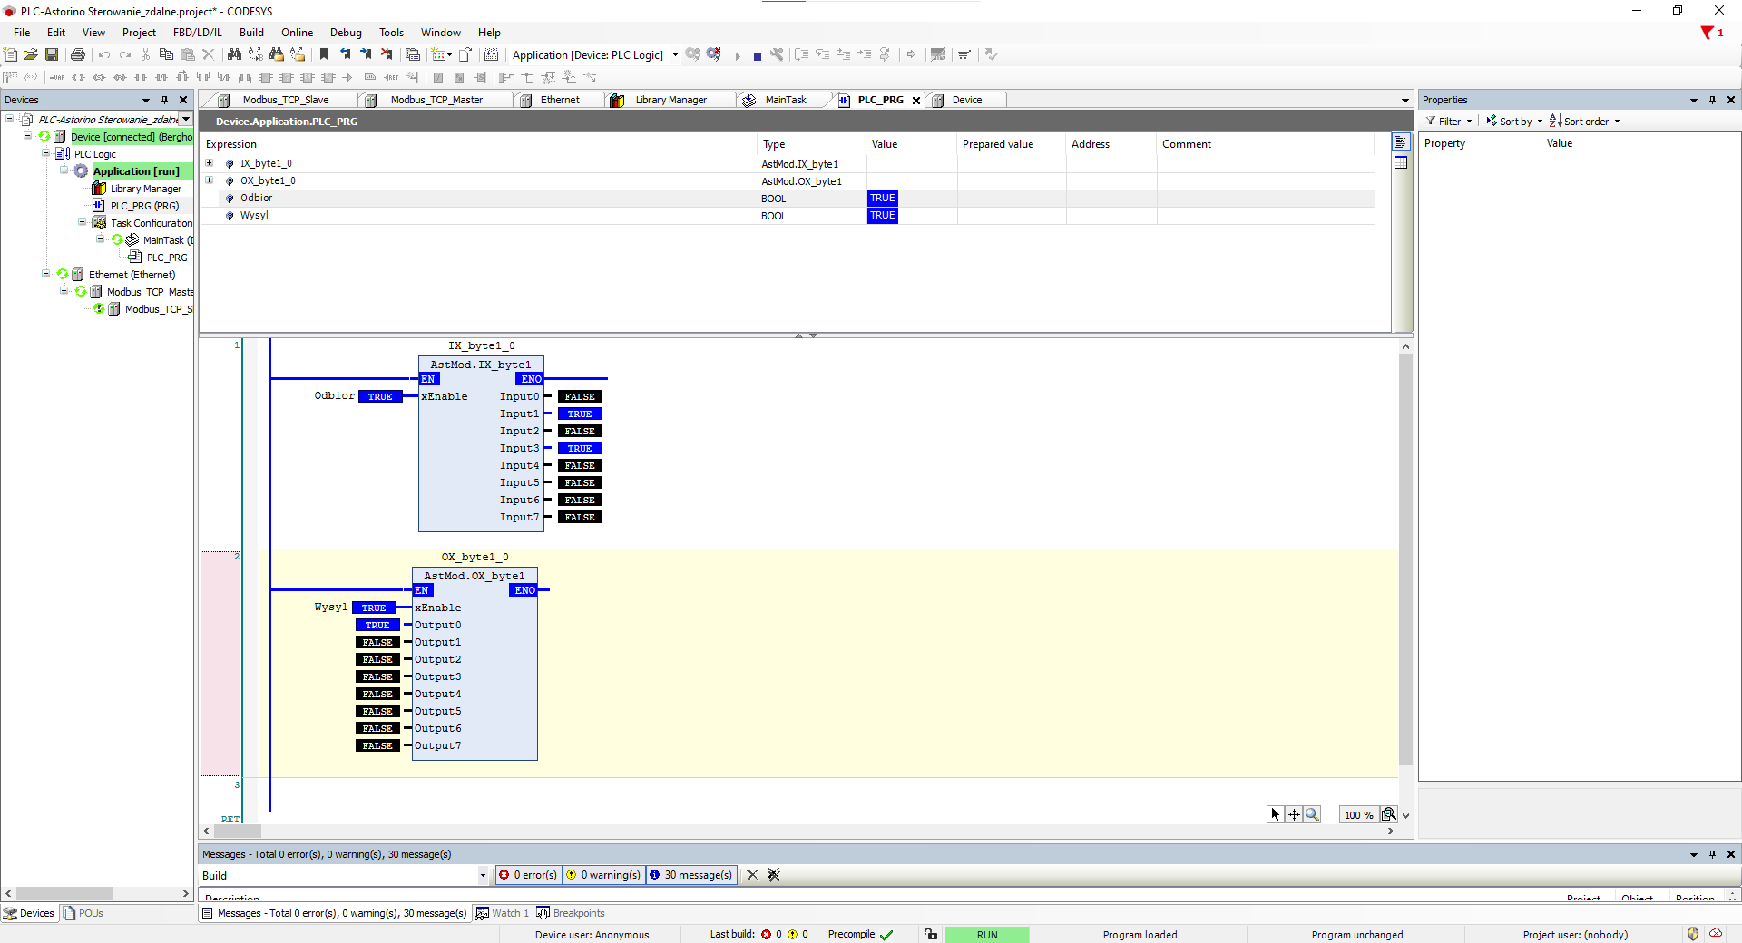Click the vertical scrollbar of ladder editor
Image resolution: width=1742 pixels, height=943 pixels.
1405,558
